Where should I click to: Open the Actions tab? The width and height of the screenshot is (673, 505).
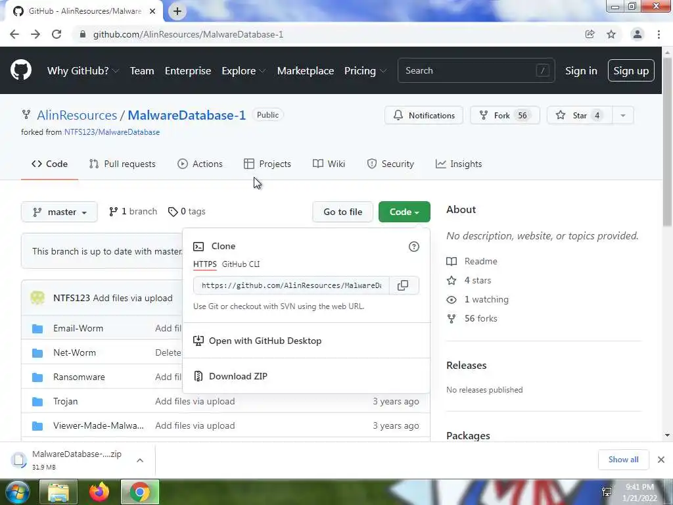coord(200,164)
